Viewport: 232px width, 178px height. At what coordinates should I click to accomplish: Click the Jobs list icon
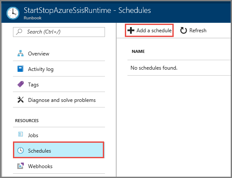click(x=20, y=134)
